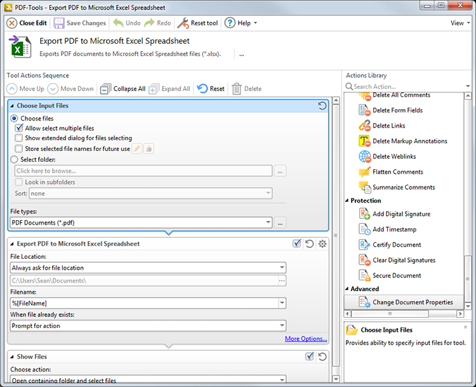Viewport: 476px width, 387px height.
Task: Reset Choose Input Files action to defaults
Action: (x=322, y=105)
